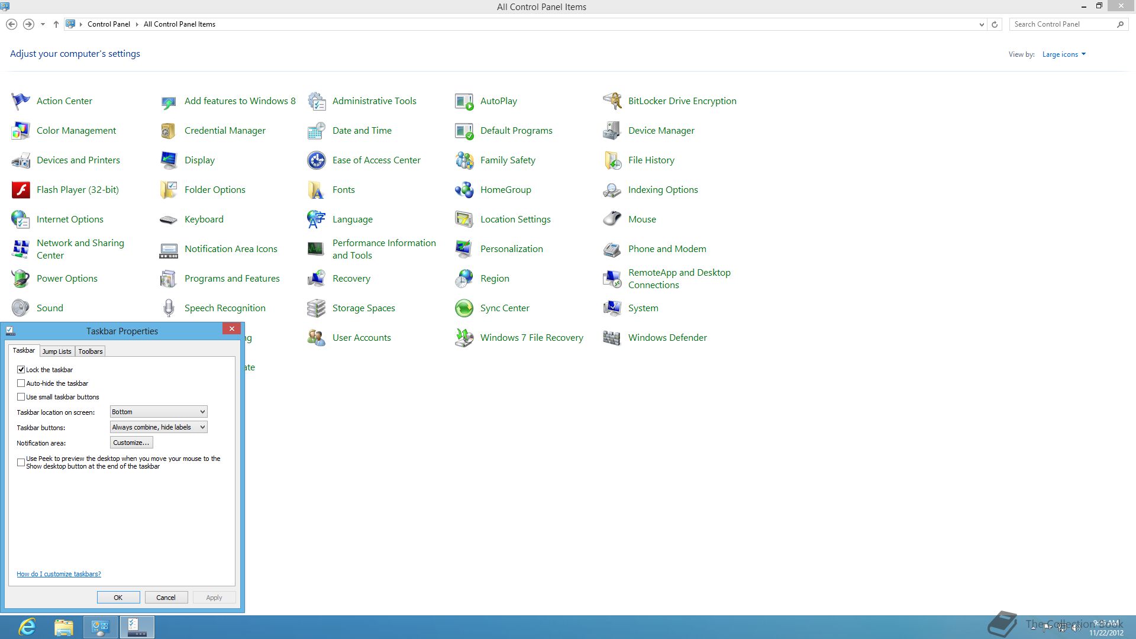This screenshot has height=639, width=1136.
Task: Expand the View by Large icons dropdown
Action: click(x=1064, y=54)
